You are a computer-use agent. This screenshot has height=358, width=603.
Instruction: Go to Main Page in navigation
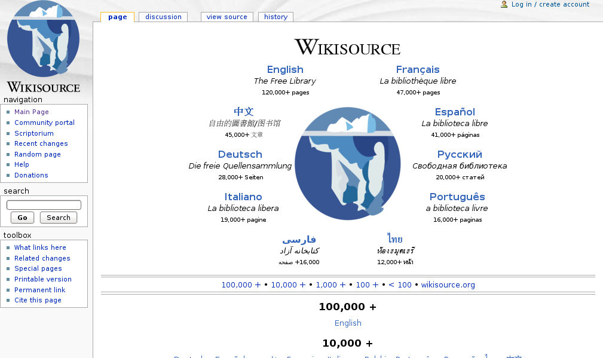point(32,112)
